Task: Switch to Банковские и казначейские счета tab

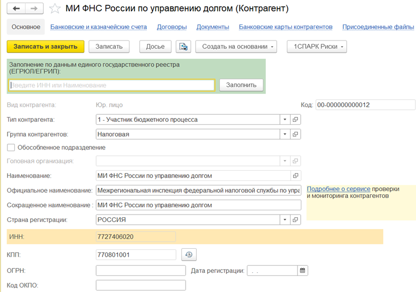Action: coord(99,27)
